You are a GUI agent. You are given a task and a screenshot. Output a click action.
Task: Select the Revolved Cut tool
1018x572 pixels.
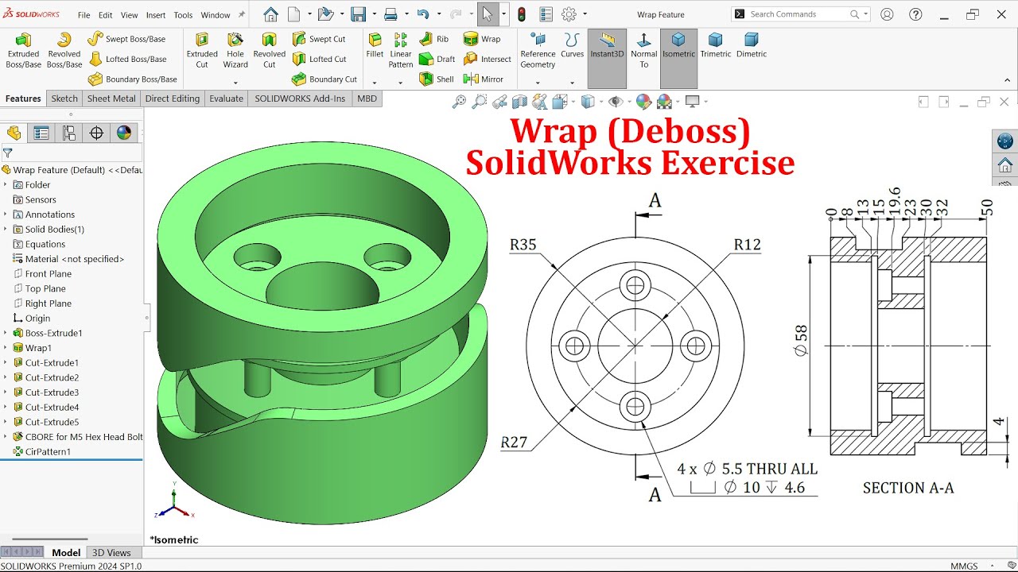click(270, 51)
